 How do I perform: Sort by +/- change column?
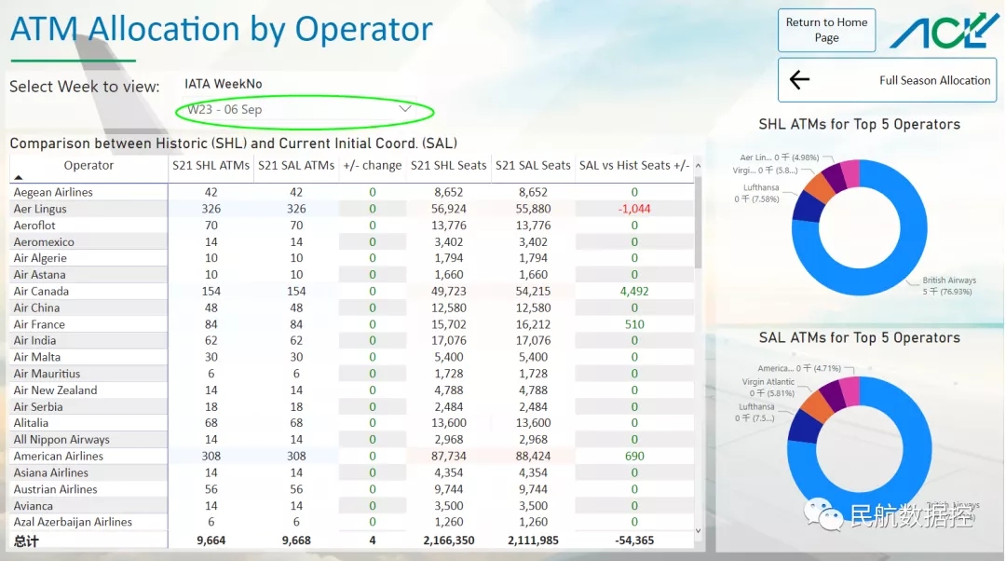pos(372,165)
